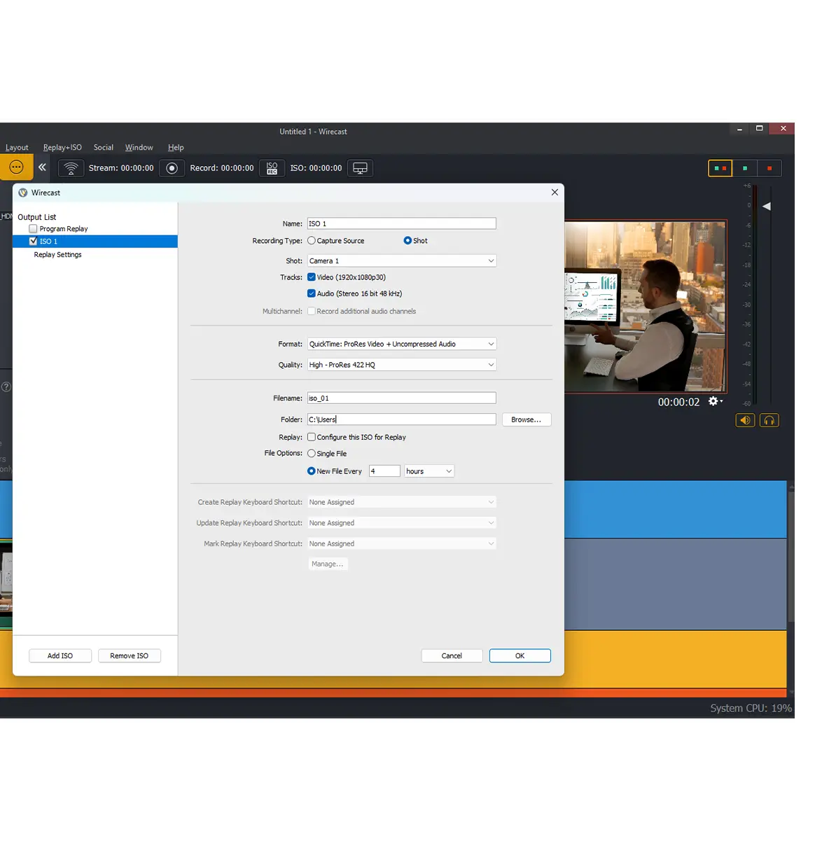Open the Social menu
The image size is (815, 841).
pos(104,148)
